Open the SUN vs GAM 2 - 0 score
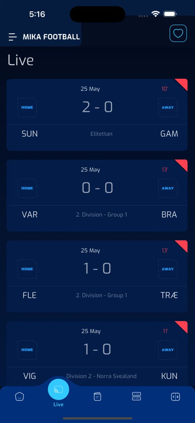The height and width of the screenshot is (423, 195). pos(97,107)
